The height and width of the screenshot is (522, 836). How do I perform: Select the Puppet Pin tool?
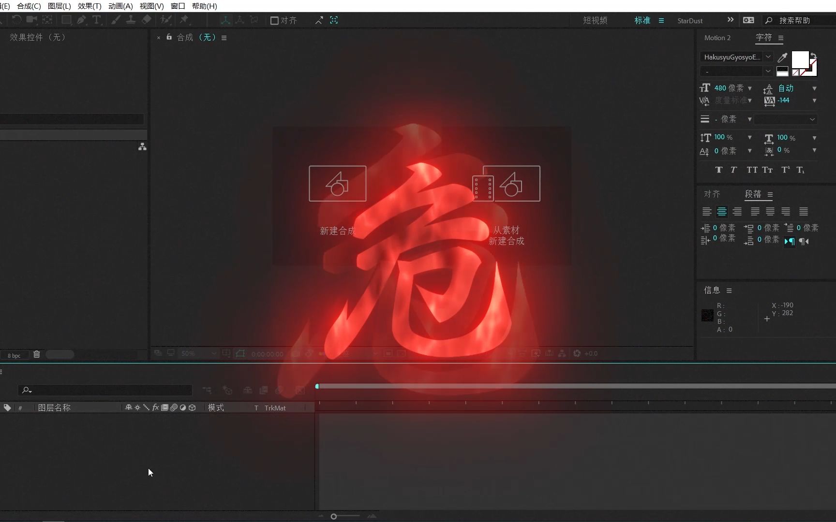point(184,20)
